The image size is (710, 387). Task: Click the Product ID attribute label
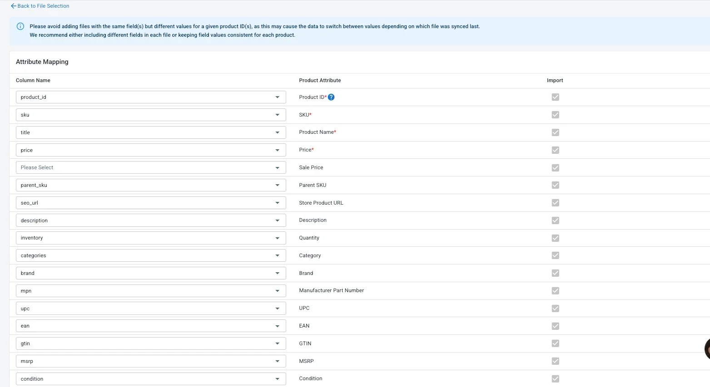click(x=313, y=97)
